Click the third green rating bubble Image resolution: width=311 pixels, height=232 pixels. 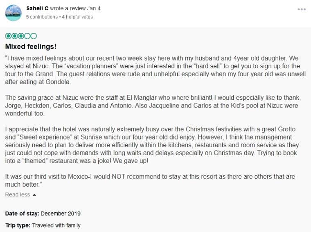click(x=21, y=36)
